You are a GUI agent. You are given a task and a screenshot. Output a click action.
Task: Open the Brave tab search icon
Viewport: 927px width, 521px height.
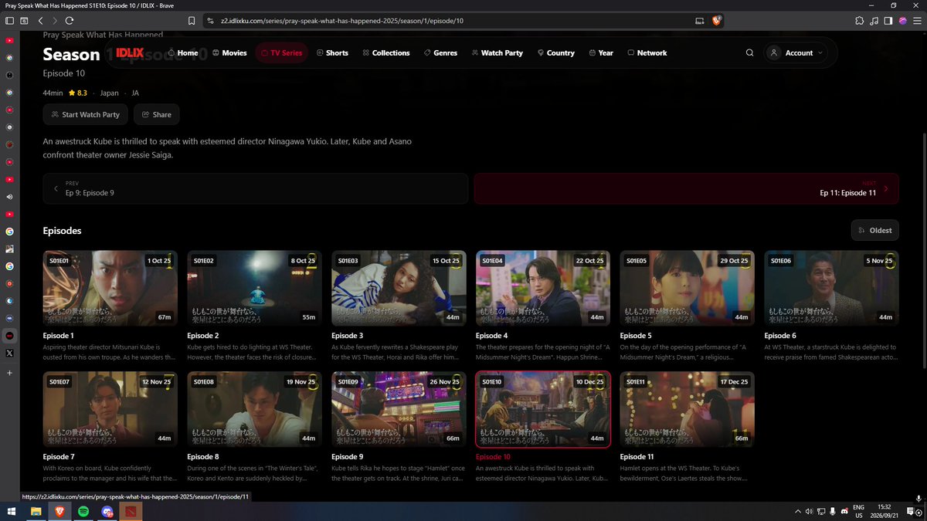(24, 21)
